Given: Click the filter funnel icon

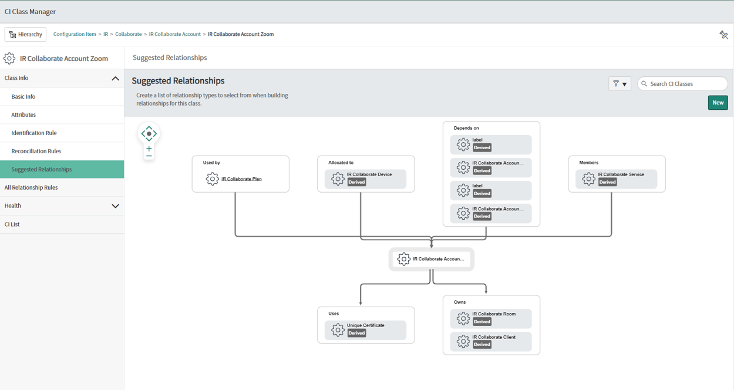Looking at the screenshot, I should click(616, 83).
